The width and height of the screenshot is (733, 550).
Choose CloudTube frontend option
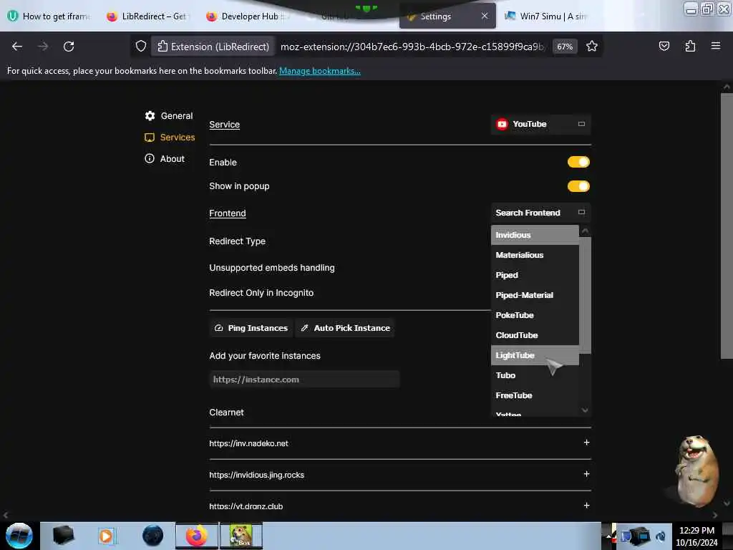click(x=535, y=335)
